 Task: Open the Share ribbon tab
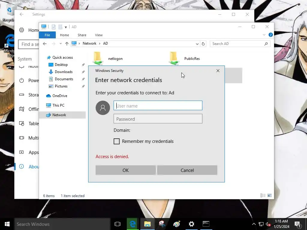(x=82, y=35)
